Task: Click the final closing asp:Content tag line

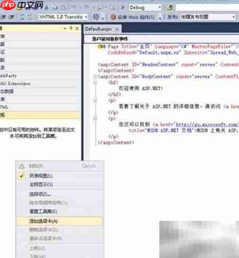Action: click(116, 142)
